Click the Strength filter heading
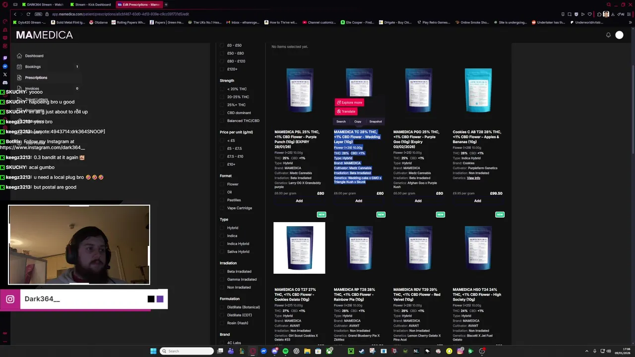The height and width of the screenshot is (357, 635). click(x=227, y=80)
